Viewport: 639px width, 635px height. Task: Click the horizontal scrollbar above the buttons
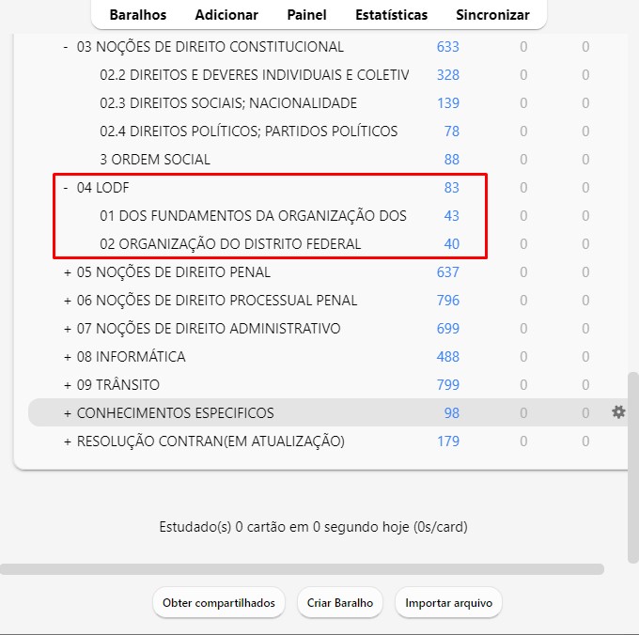(x=302, y=569)
